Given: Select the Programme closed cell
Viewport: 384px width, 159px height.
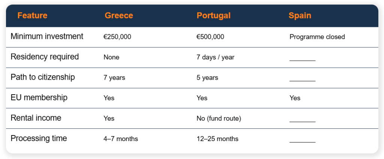Looking at the screenshot, I should coord(317,37).
